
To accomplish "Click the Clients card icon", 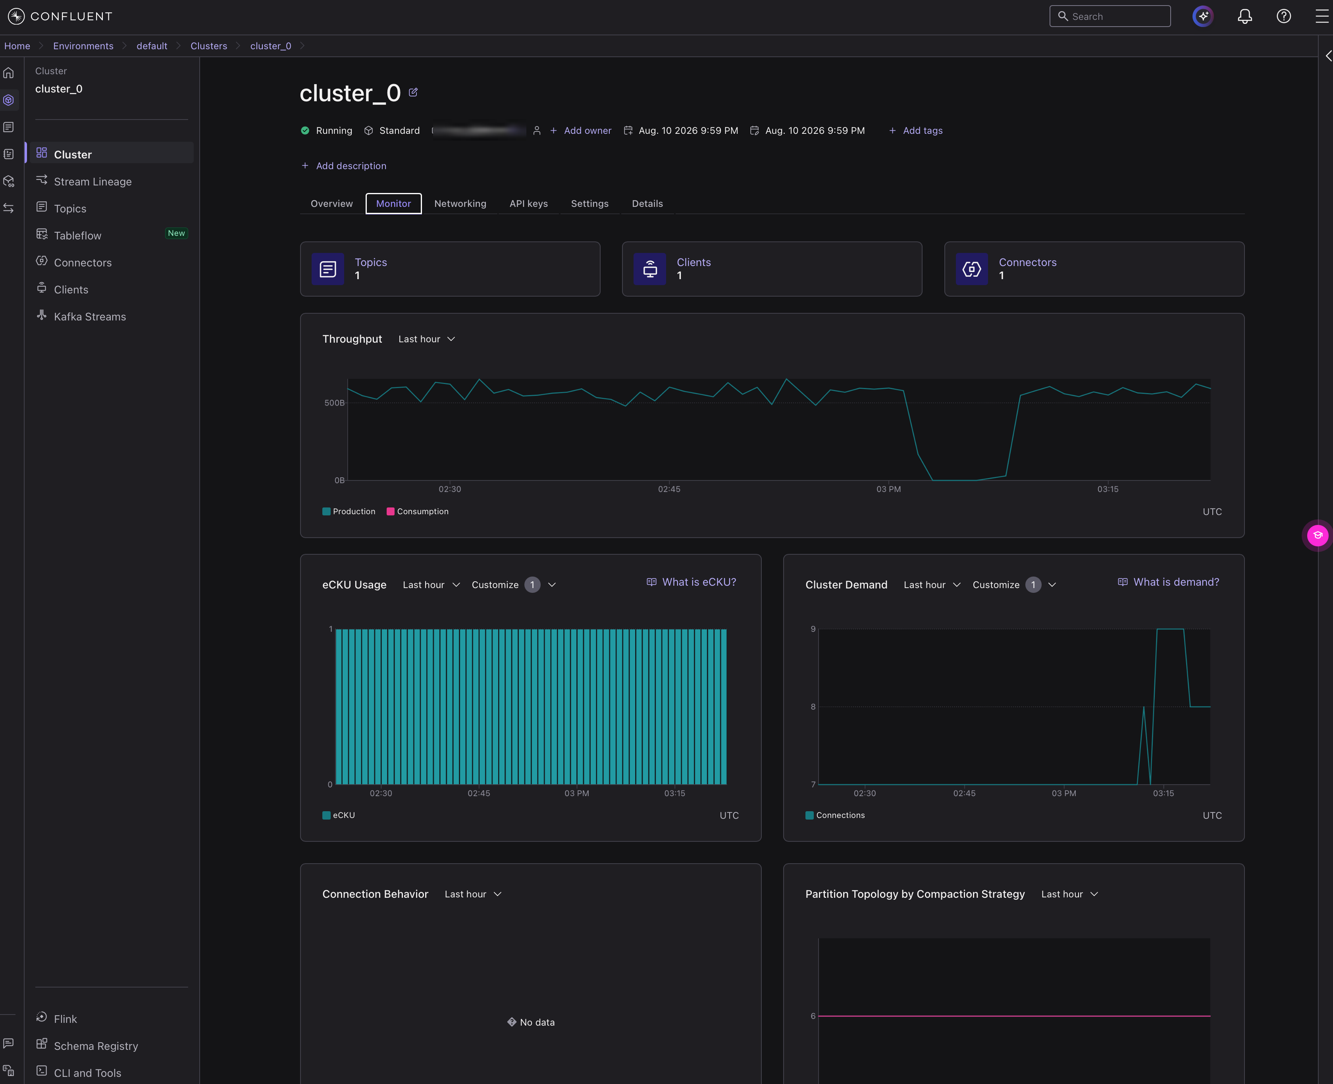I will [650, 269].
